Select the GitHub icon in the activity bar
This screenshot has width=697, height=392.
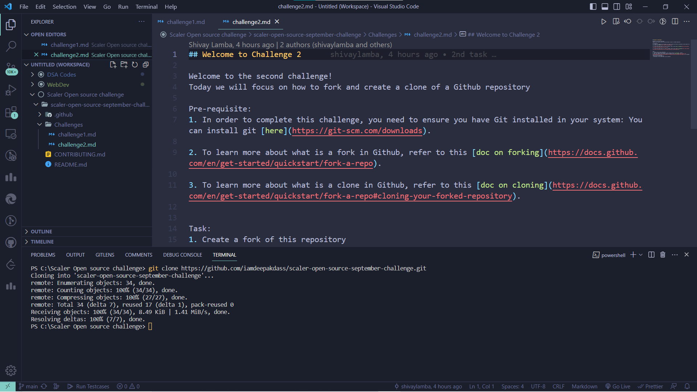point(11,242)
